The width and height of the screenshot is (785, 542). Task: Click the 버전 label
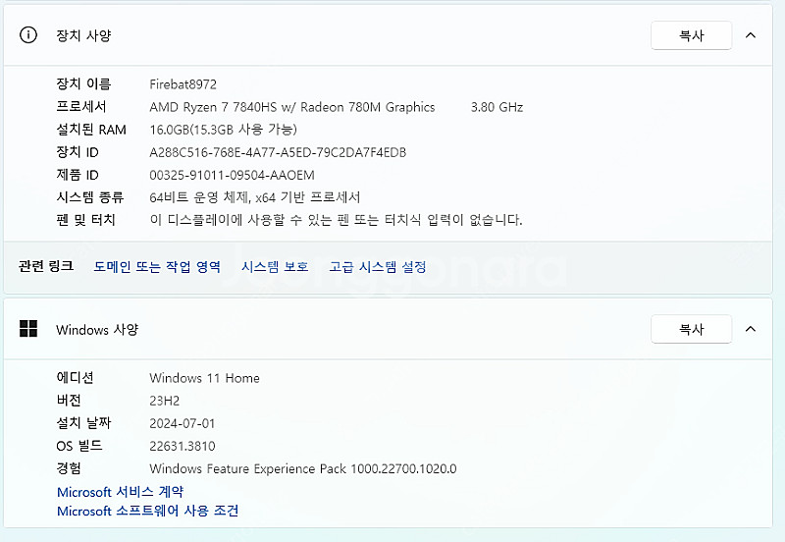69,401
